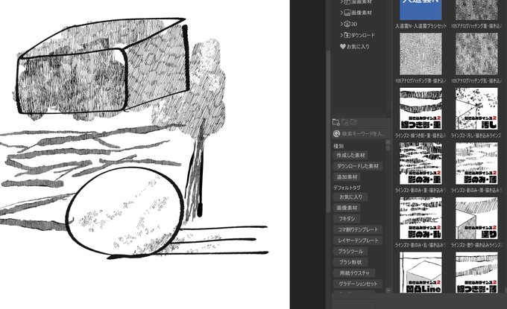Toggle the 作成した素材 tag filter
This screenshot has height=309, width=507.
(x=350, y=156)
